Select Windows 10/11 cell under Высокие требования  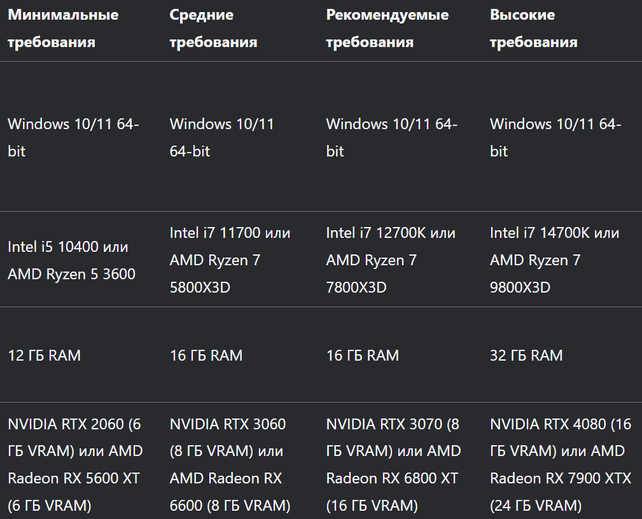(555, 137)
